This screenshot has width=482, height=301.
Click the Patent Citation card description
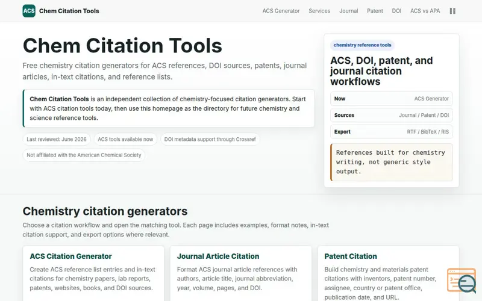tap(380, 283)
